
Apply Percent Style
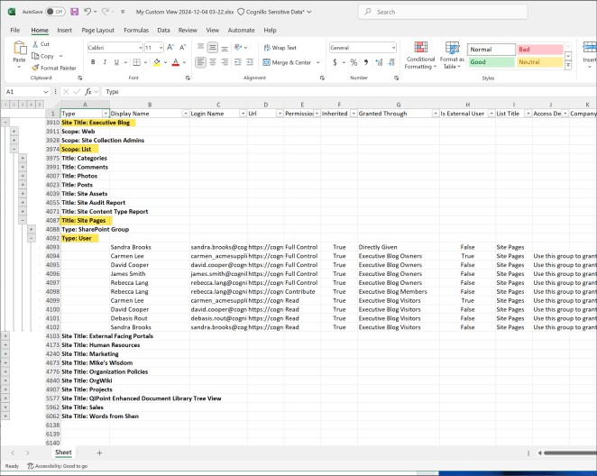tap(354, 62)
